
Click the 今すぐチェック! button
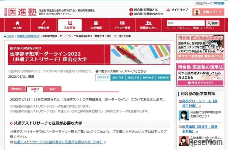point(200,83)
